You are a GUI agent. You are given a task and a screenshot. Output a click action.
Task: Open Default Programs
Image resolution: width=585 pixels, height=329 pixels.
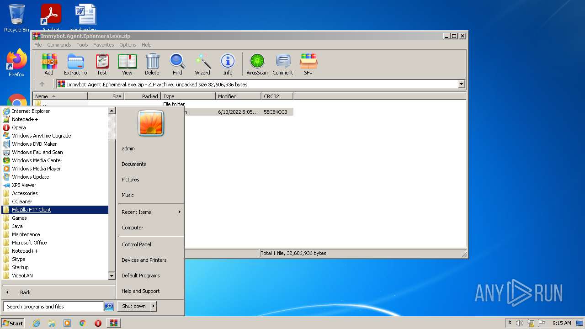tap(141, 276)
